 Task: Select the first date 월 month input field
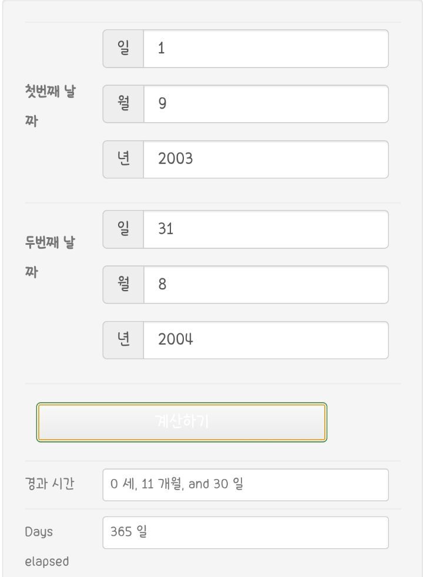(x=264, y=103)
